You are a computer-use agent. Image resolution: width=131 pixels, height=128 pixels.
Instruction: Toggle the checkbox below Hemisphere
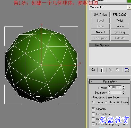(x=93, y=119)
